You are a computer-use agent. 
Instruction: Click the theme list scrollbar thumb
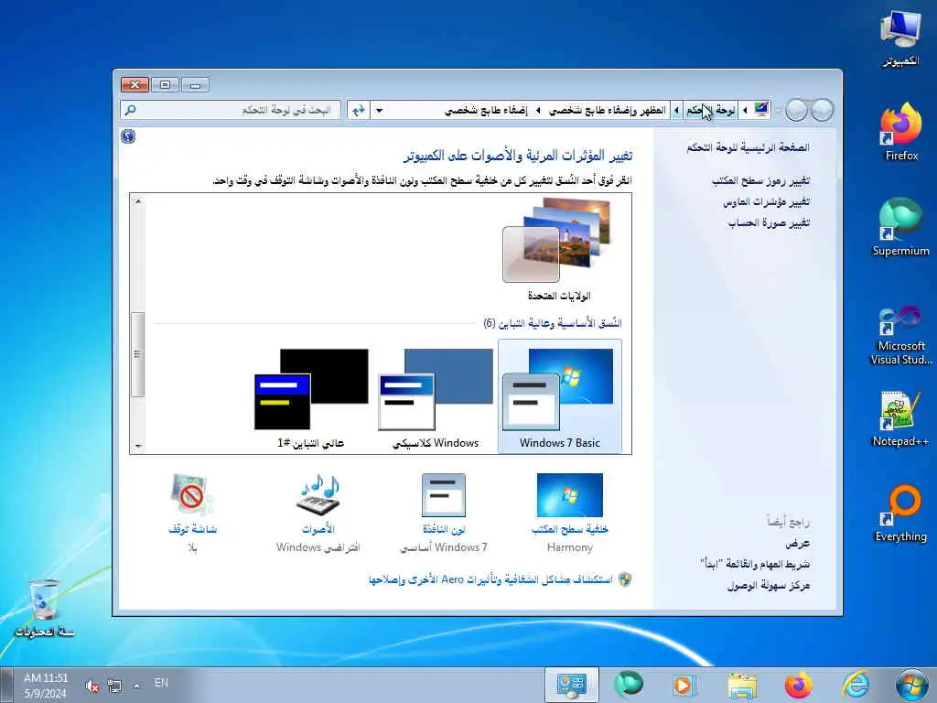point(138,354)
